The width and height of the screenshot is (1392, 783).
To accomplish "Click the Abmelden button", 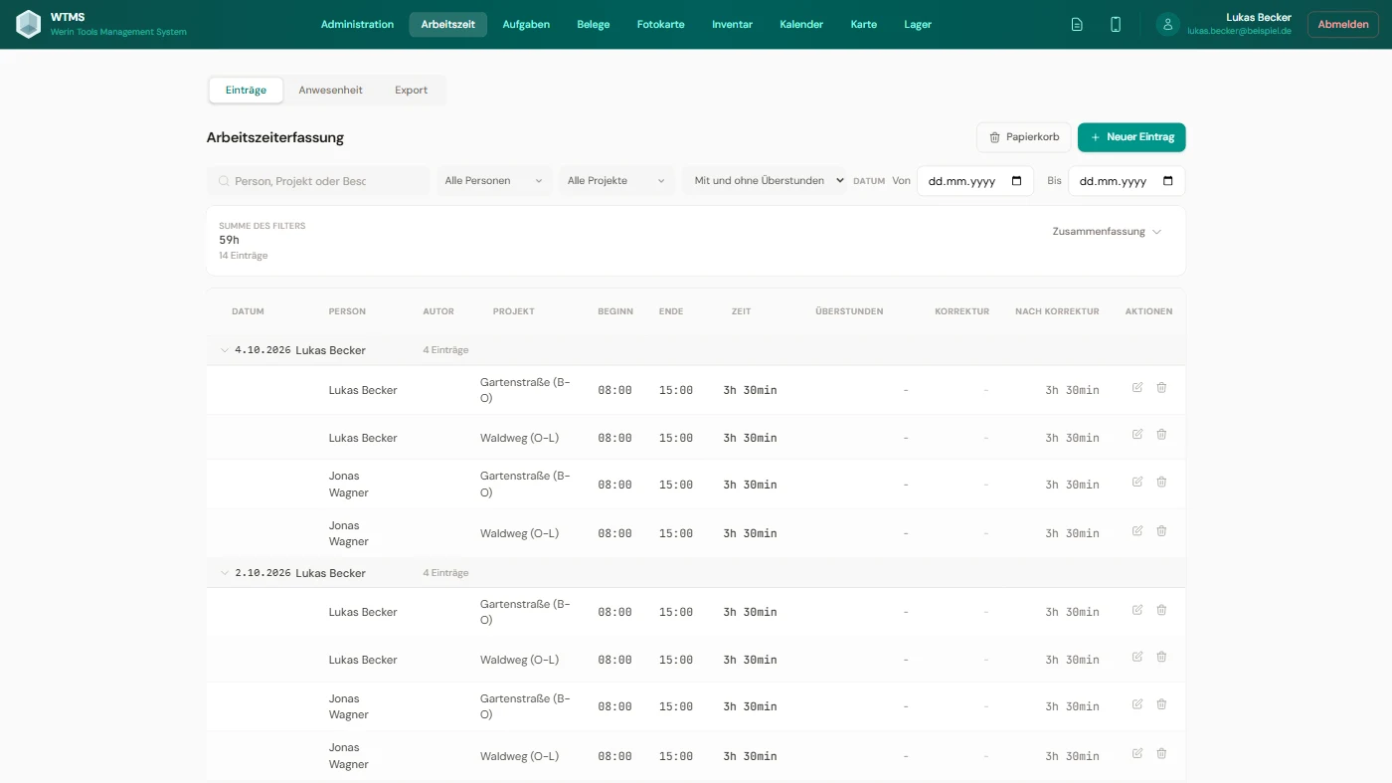I will (1343, 25).
